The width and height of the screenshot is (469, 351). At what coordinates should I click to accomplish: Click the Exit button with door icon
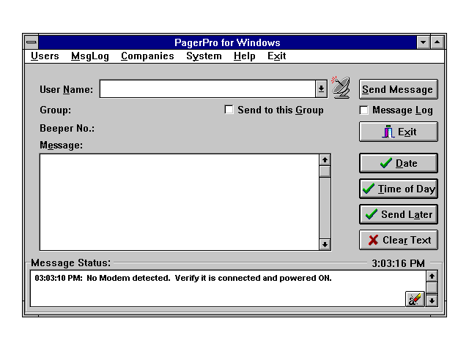[399, 132]
